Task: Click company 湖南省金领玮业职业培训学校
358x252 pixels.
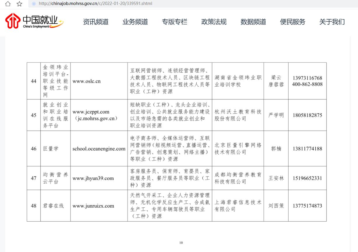Action: [238, 81]
